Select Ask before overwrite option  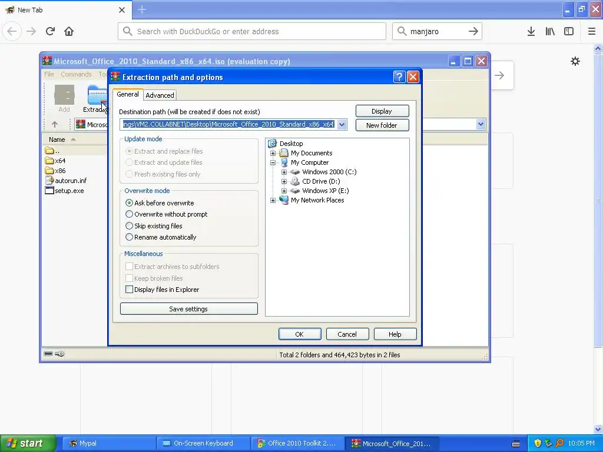tap(160, 203)
